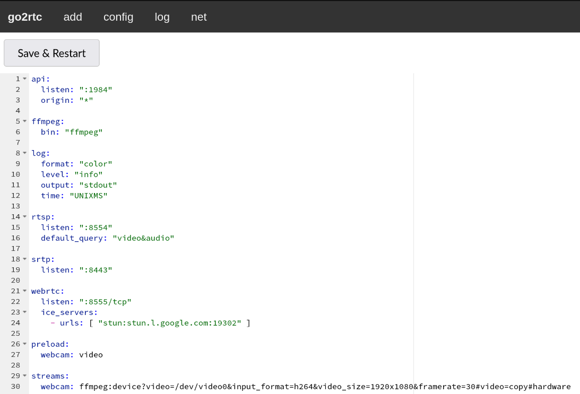Open the add page in the navbar
This screenshot has height=394, width=580.
[73, 16]
